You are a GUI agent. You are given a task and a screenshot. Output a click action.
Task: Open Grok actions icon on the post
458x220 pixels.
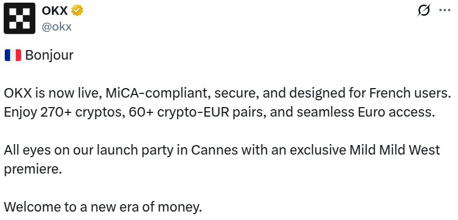coord(423,10)
